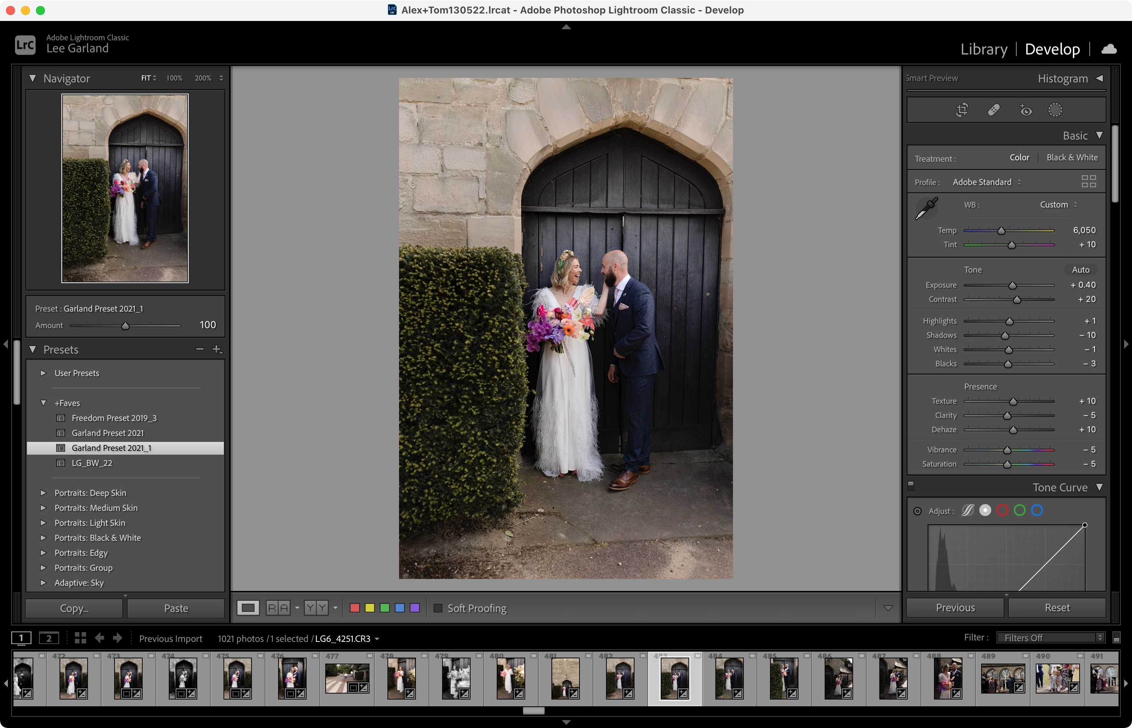Select the Crop Overlay tool
The width and height of the screenshot is (1132, 728).
[962, 110]
